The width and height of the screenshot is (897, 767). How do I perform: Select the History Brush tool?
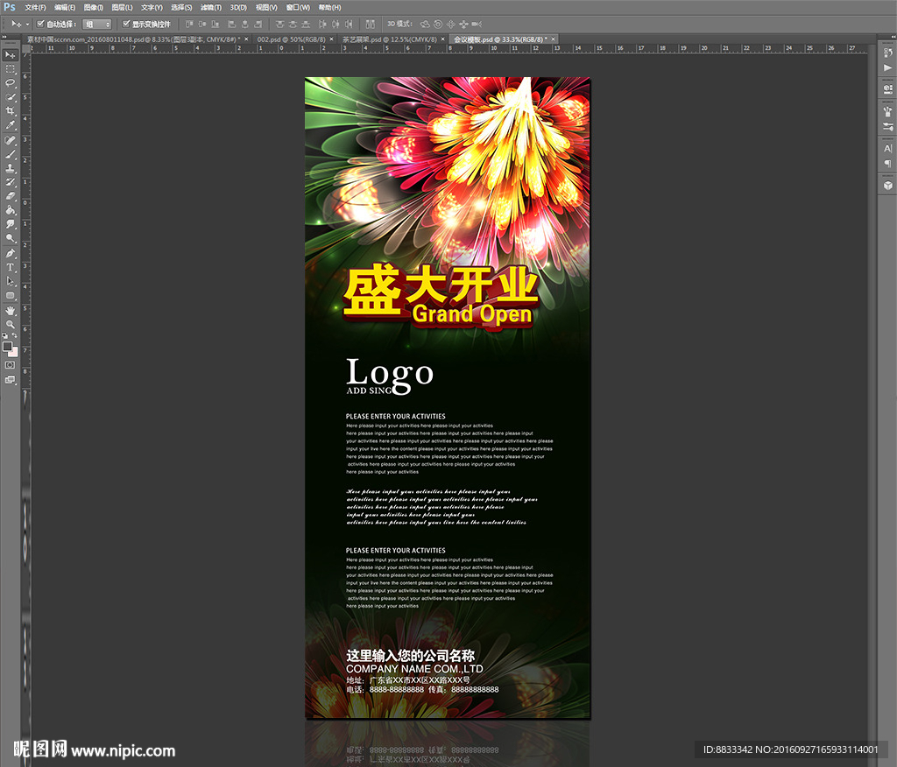[11, 182]
